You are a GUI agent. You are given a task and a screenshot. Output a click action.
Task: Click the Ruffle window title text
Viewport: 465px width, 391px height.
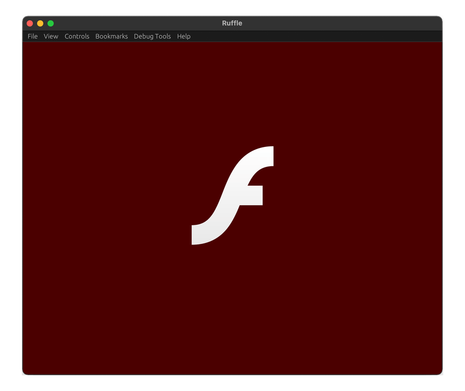[232, 23]
